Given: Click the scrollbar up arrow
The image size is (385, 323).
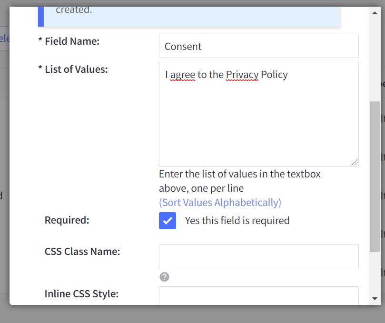Looking at the screenshot, I should pyautogui.click(x=375, y=13).
